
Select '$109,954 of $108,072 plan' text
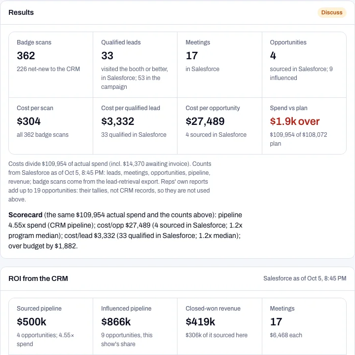tap(298, 139)
